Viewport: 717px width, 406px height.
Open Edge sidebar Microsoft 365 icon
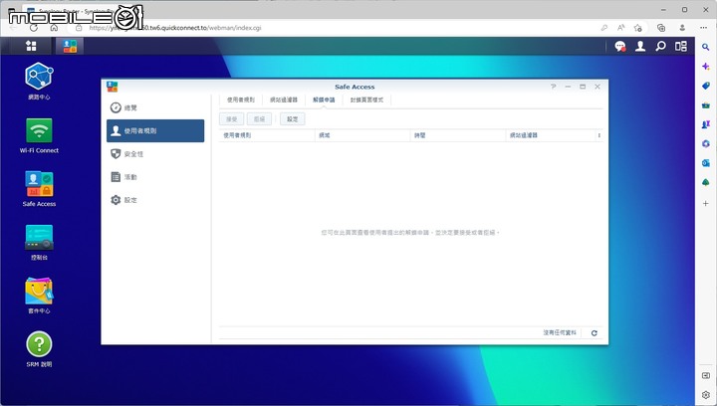click(706, 144)
